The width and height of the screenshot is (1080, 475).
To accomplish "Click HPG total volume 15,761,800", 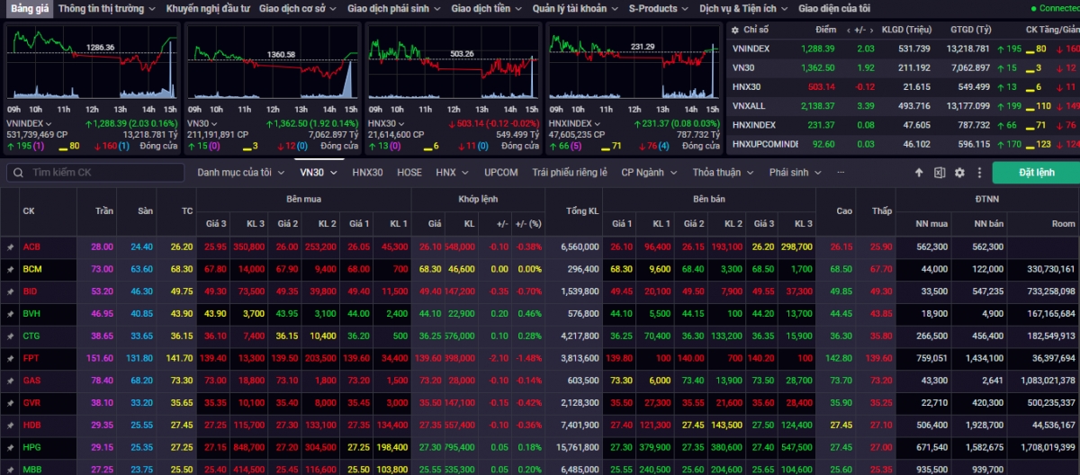I will [x=579, y=447].
